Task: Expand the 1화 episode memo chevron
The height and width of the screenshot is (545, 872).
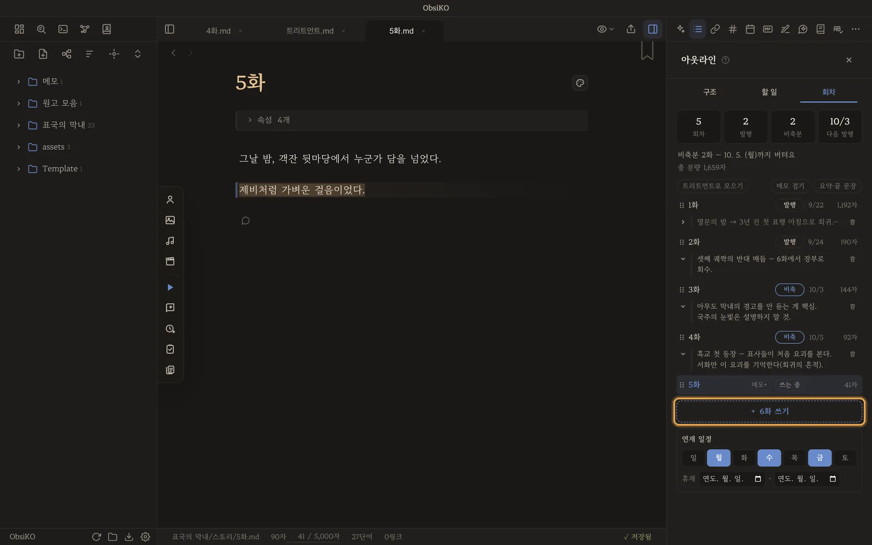Action: pyautogui.click(x=683, y=222)
